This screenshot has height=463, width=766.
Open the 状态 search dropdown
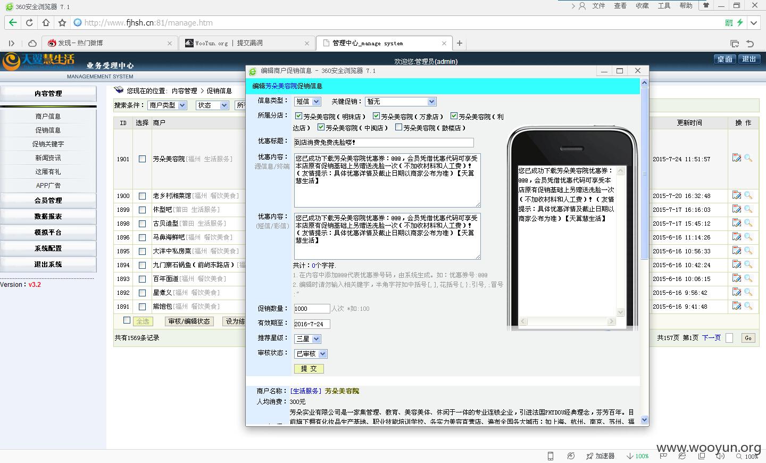point(212,105)
